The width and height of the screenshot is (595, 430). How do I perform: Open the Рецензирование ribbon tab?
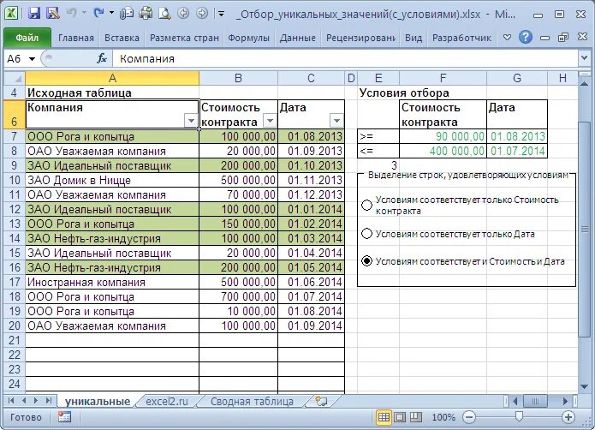360,38
